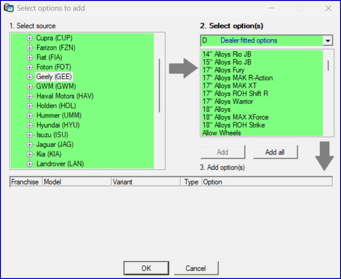Open the Dealer fitted options dropdown arrow
Image resolution: width=341 pixels, height=279 pixels.
click(x=328, y=41)
